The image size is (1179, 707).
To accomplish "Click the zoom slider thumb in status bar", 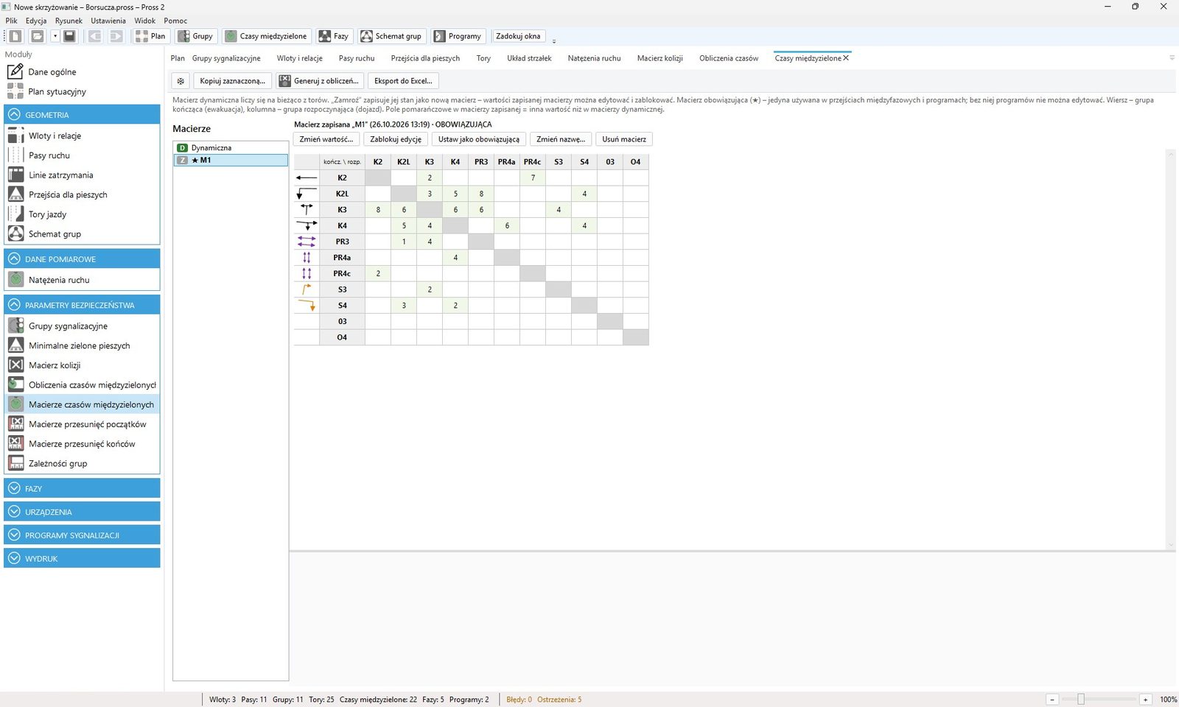I will pos(1081,700).
